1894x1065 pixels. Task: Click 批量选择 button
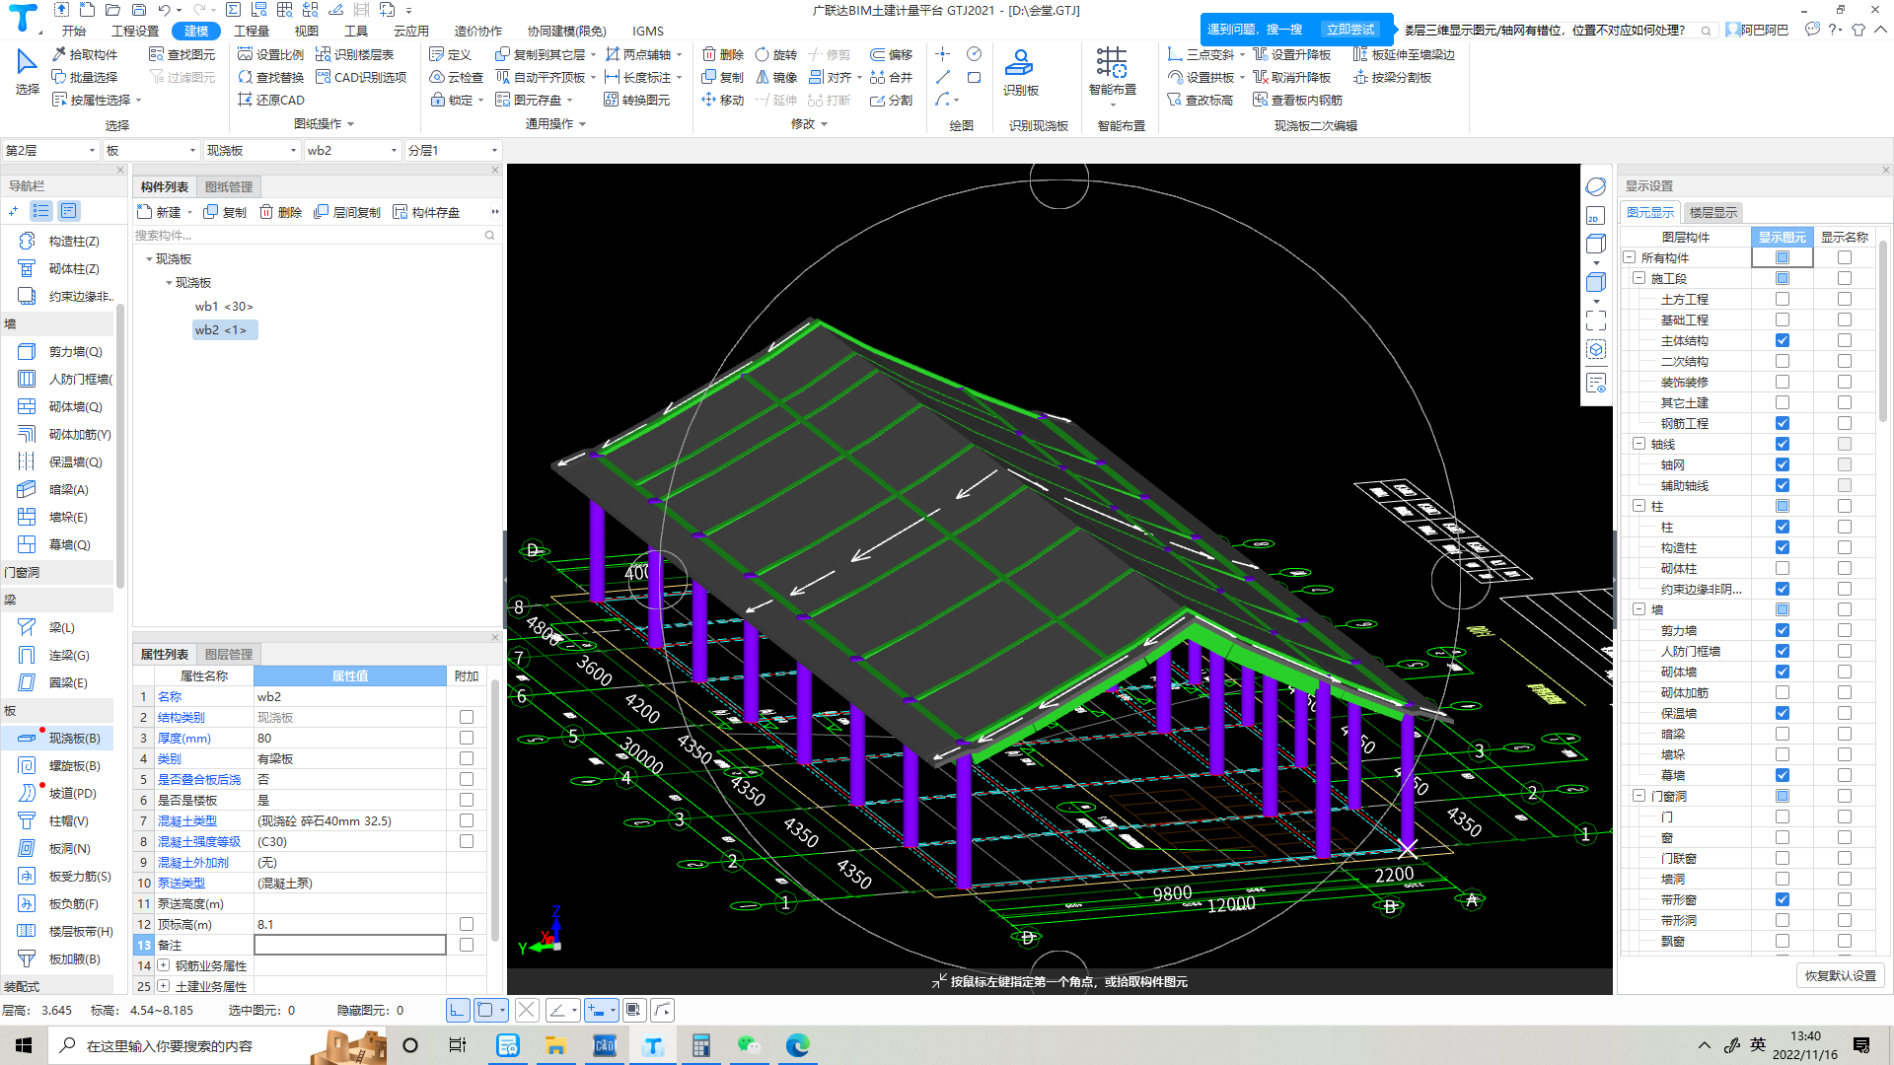coord(85,77)
